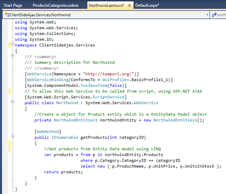Open the ClientSideAjax.Services.Northwind class dropdown arrow

click(207, 15)
